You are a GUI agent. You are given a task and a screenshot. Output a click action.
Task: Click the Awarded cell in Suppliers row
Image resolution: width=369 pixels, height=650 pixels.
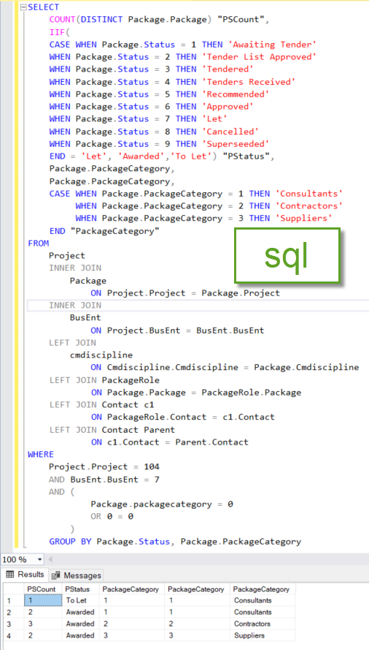[x=80, y=635]
